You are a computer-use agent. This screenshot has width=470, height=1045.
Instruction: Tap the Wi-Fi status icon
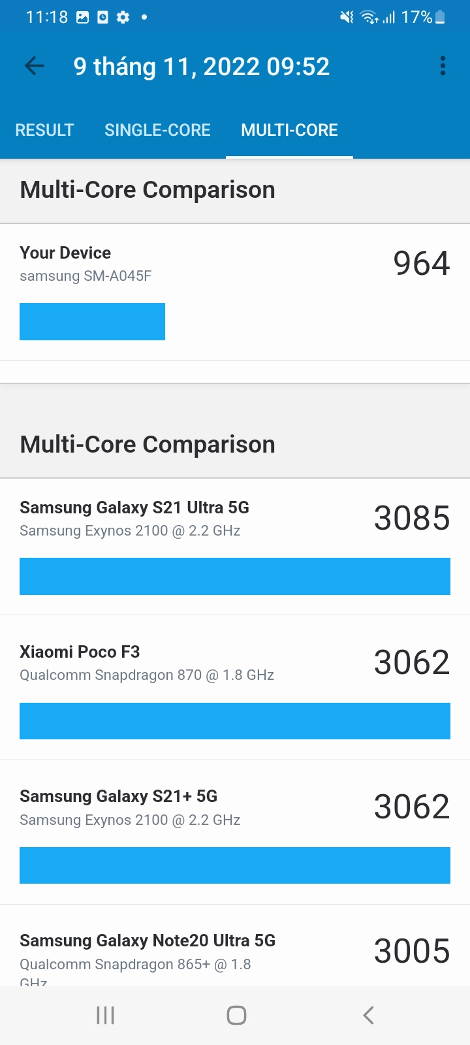pos(369,17)
